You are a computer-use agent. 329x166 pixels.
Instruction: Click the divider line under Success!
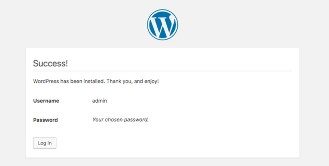(162, 71)
